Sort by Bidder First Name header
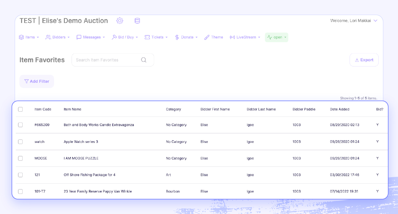The image size is (398, 214). tap(215, 109)
